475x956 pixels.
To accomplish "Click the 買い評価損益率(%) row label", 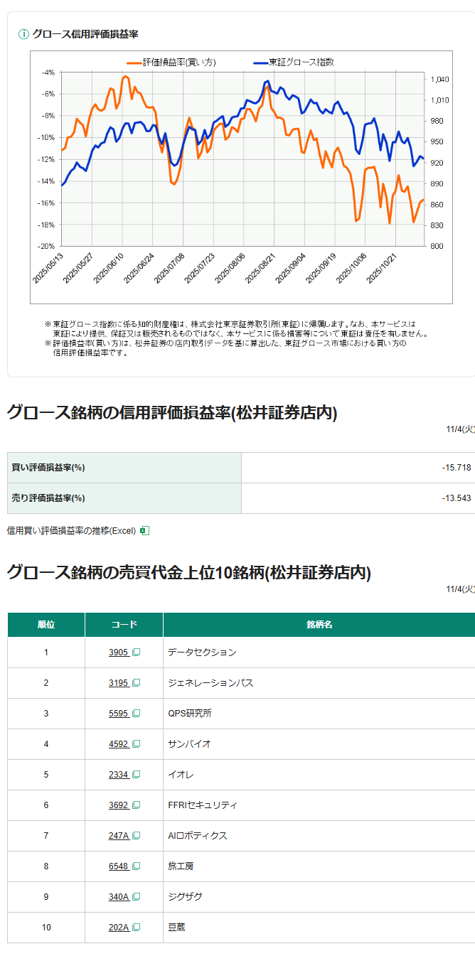I will tap(48, 468).
